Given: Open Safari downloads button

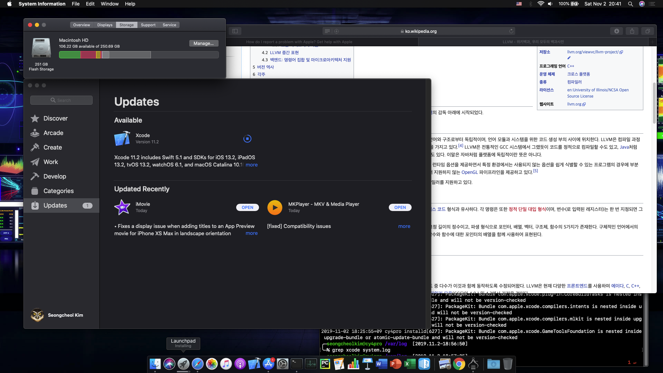Looking at the screenshot, I should 616,31.
